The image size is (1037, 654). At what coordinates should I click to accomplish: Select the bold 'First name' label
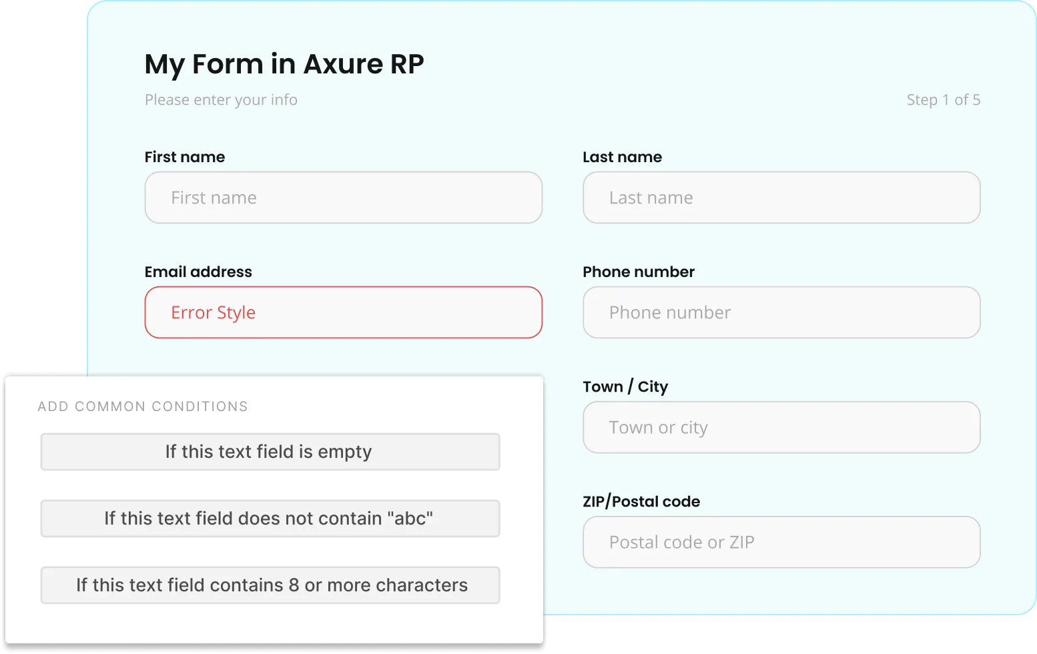coord(185,157)
